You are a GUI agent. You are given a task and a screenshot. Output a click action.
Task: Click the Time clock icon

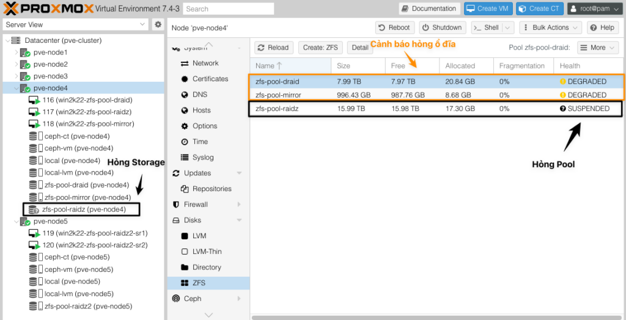[185, 142]
